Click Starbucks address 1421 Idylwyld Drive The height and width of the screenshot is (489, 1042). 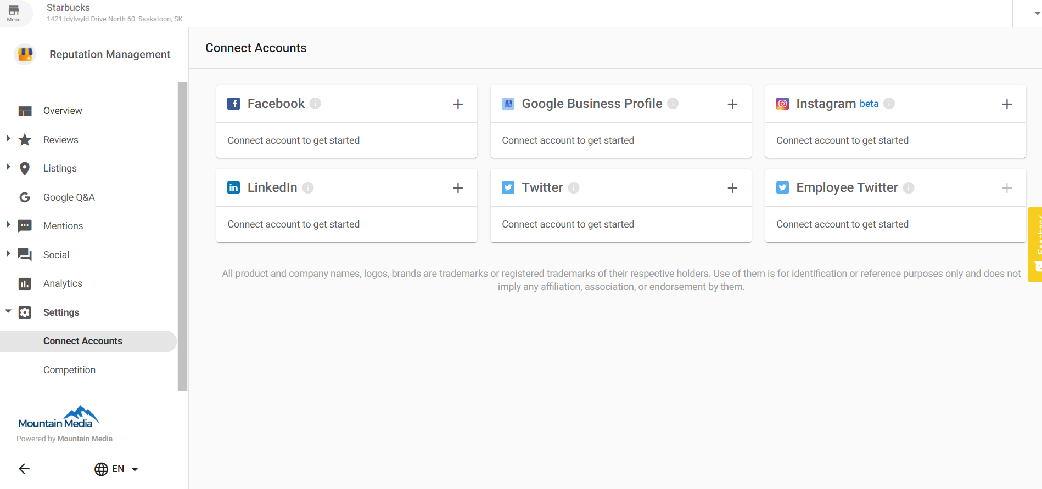pos(114,19)
